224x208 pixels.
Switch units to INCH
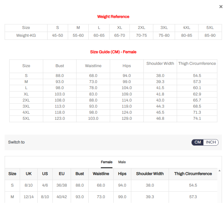[211, 142]
